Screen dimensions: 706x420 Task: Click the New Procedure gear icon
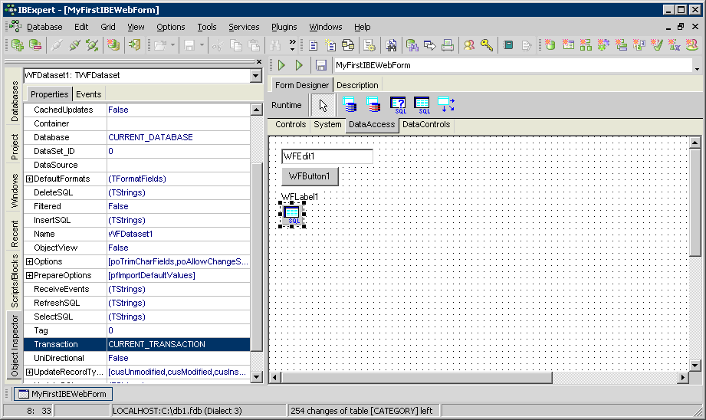coord(603,45)
